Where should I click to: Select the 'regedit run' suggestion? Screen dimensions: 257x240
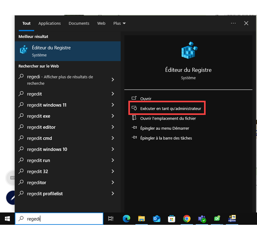coord(38,160)
